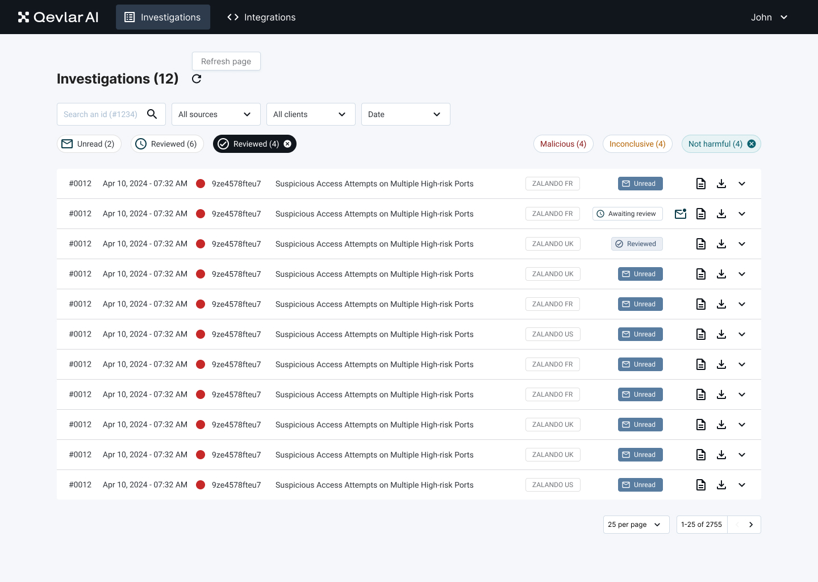Switch to the Integrations section

[261, 17]
